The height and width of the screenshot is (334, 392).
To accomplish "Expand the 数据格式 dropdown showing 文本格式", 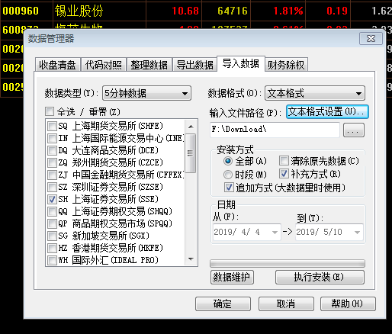I will pos(315,93).
